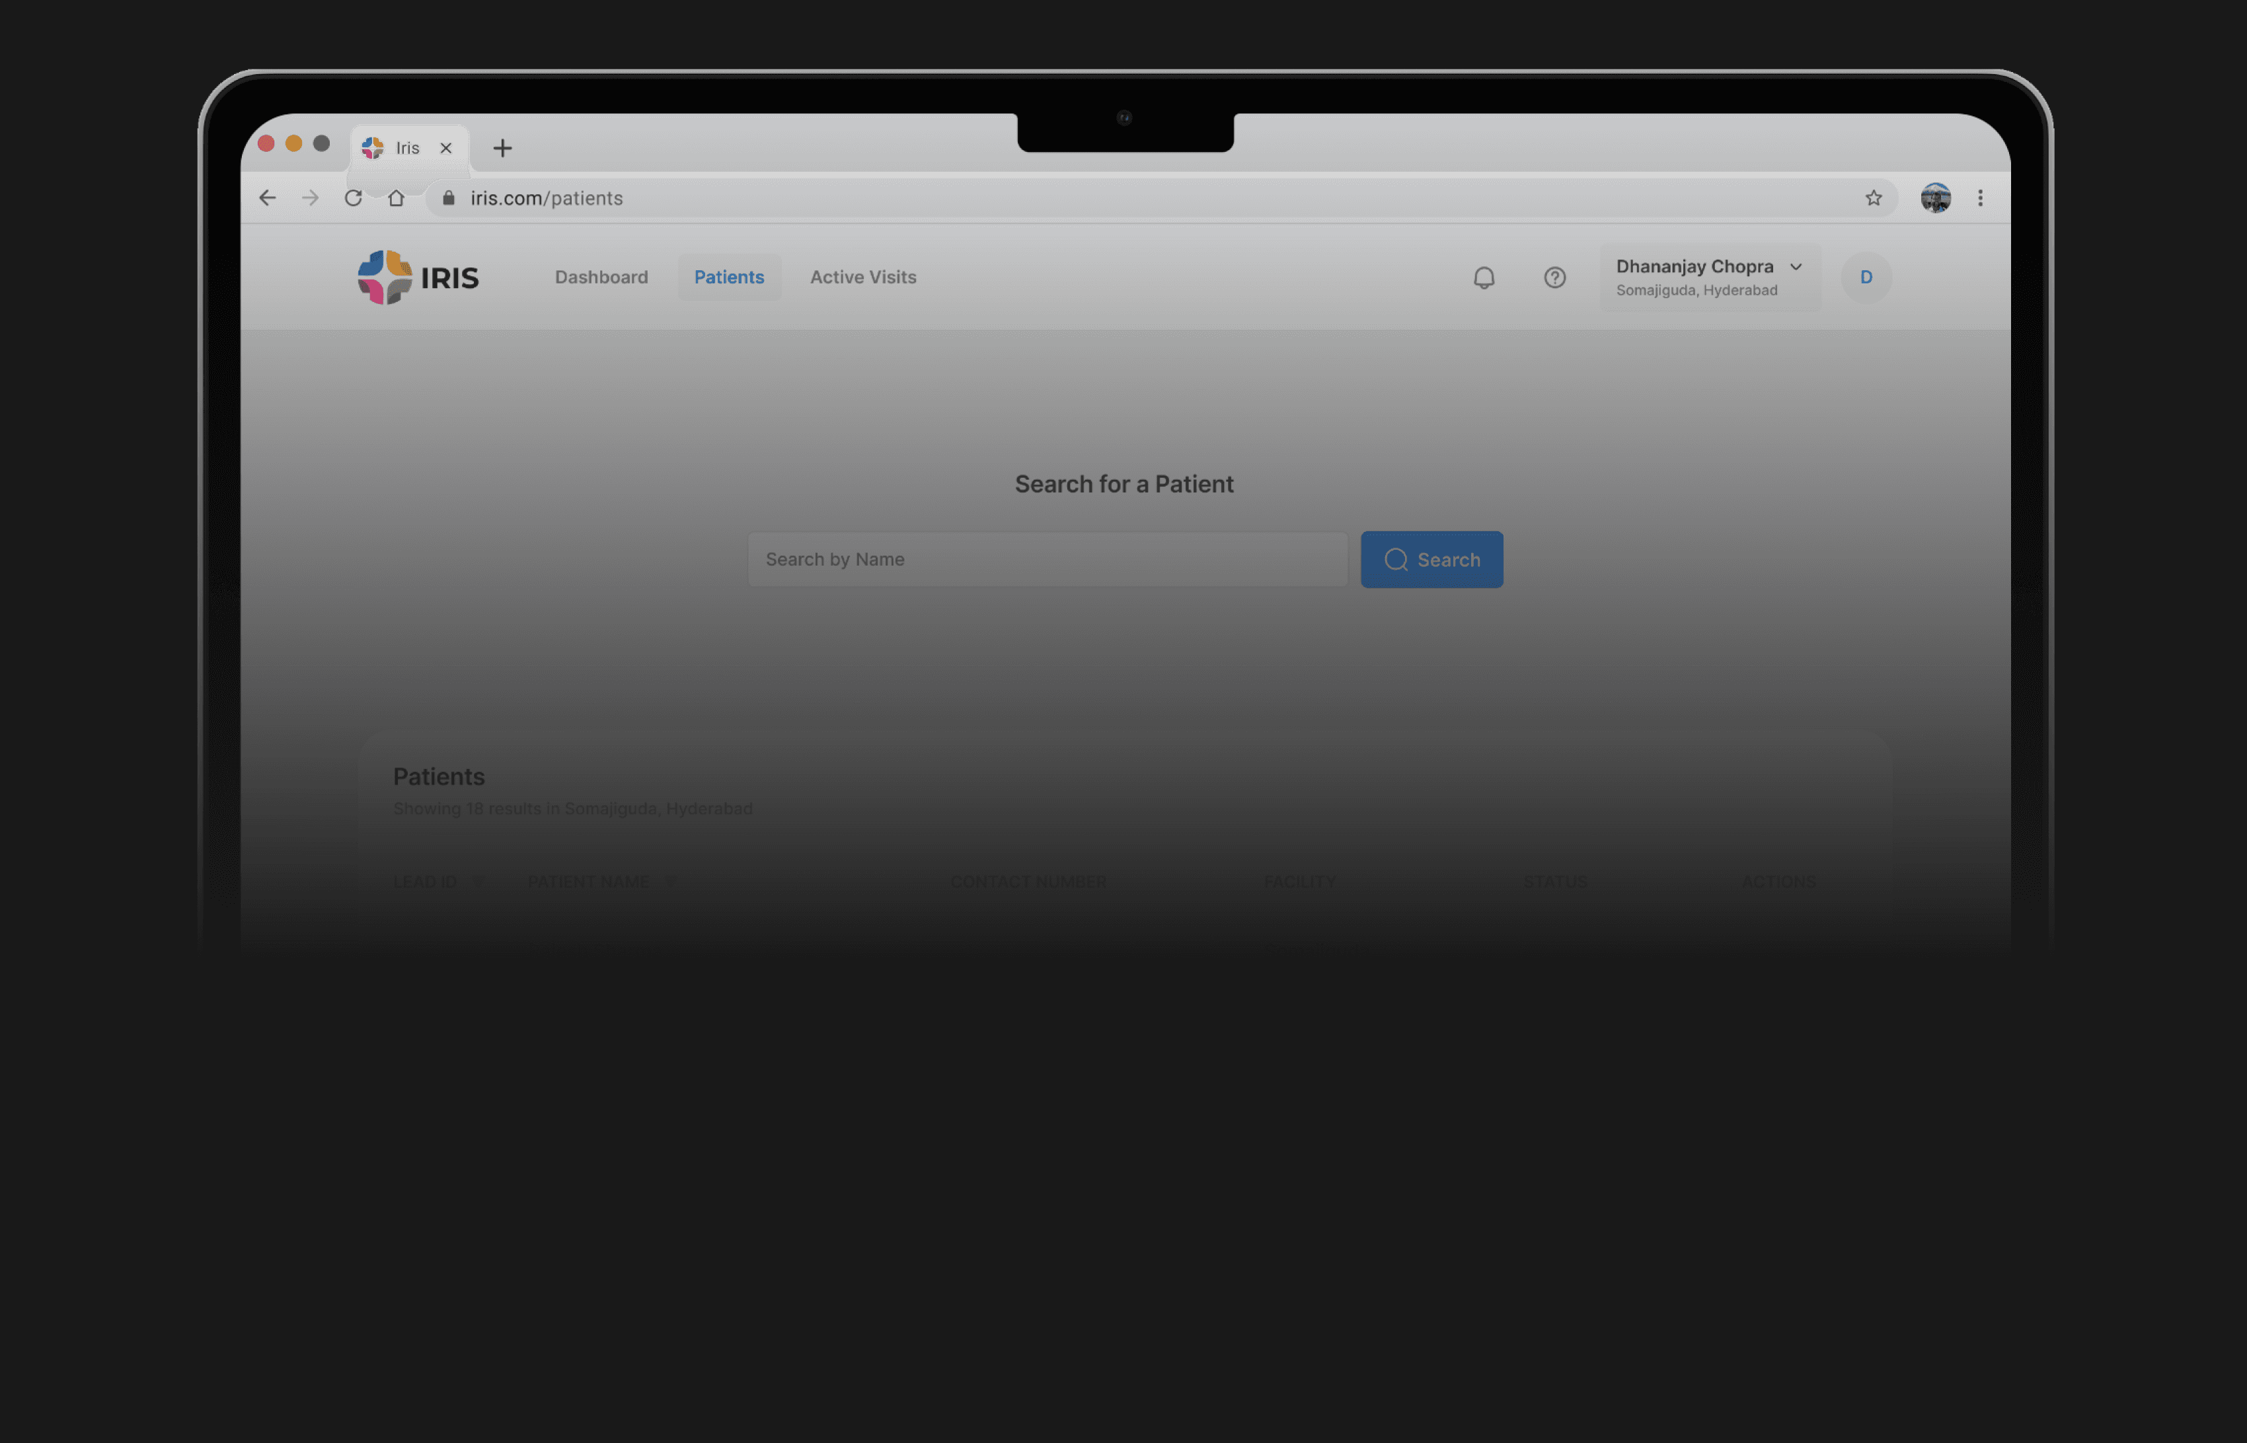Click the browser back arrow

pyautogui.click(x=267, y=198)
